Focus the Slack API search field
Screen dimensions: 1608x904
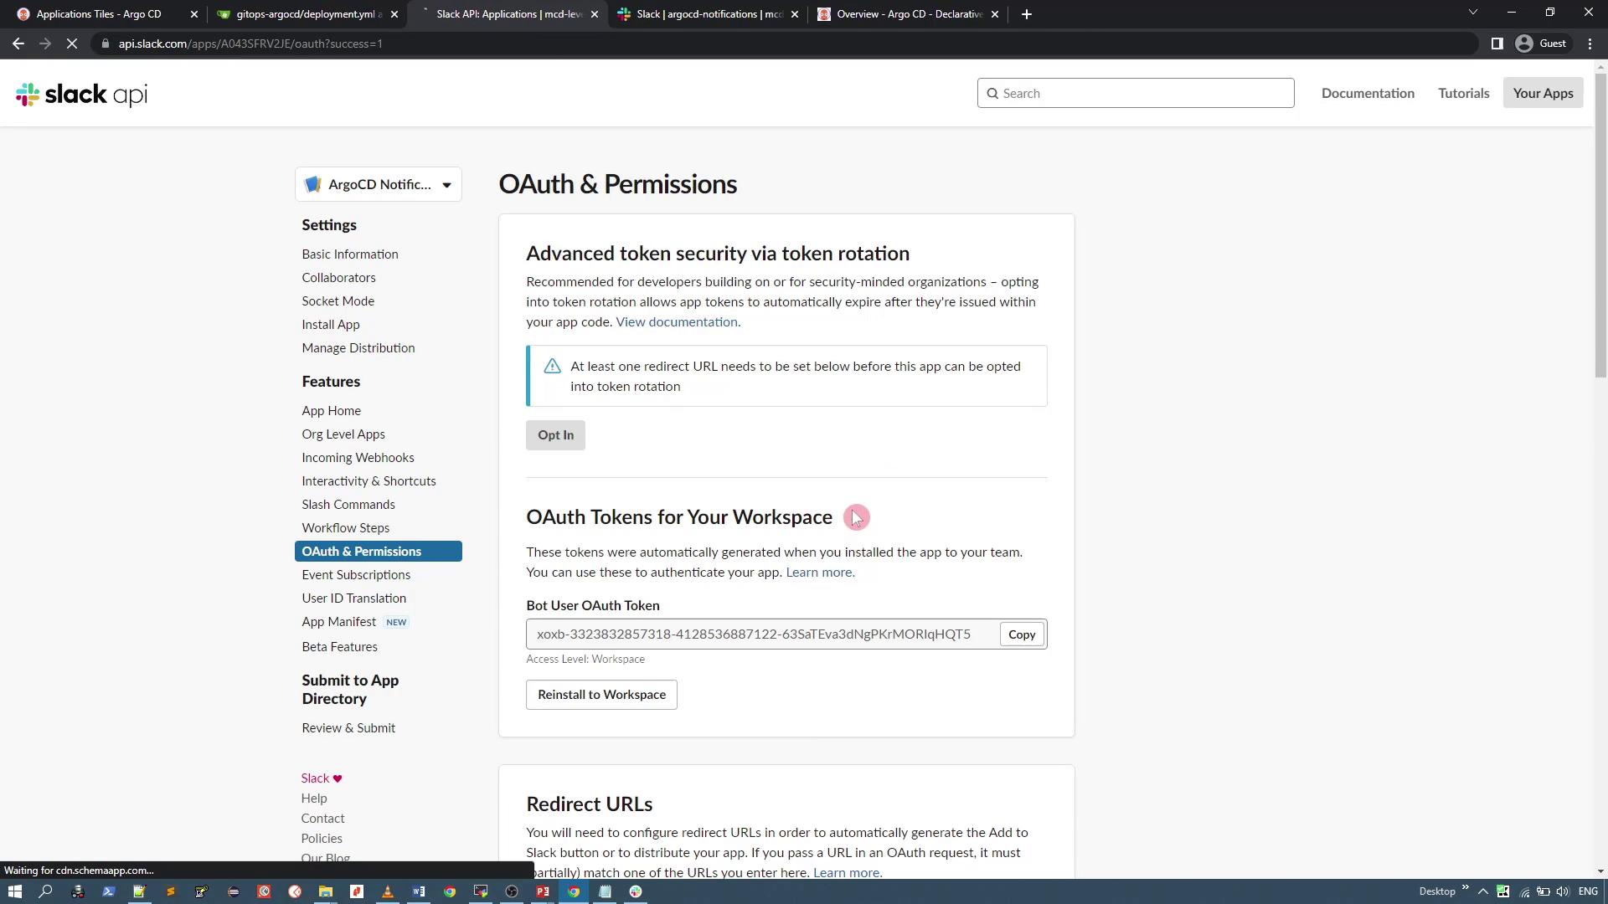pyautogui.click(x=1136, y=93)
